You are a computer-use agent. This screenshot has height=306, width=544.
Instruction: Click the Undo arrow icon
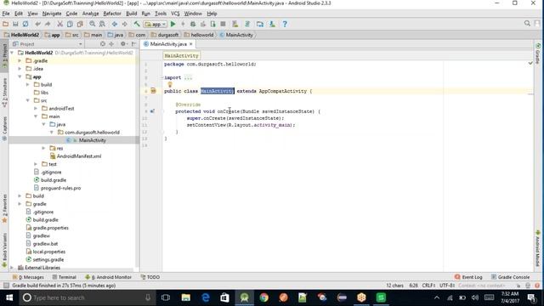tap(37, 24)
